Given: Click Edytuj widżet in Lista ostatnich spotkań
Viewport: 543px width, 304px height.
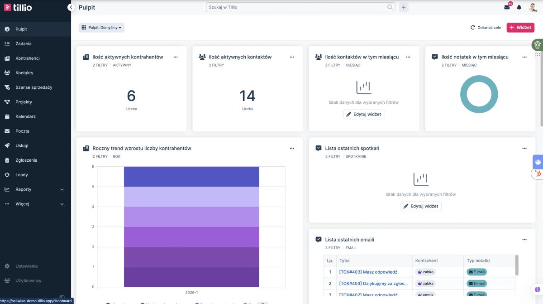Looking at the screenshot, I should (x=421, y=206).
